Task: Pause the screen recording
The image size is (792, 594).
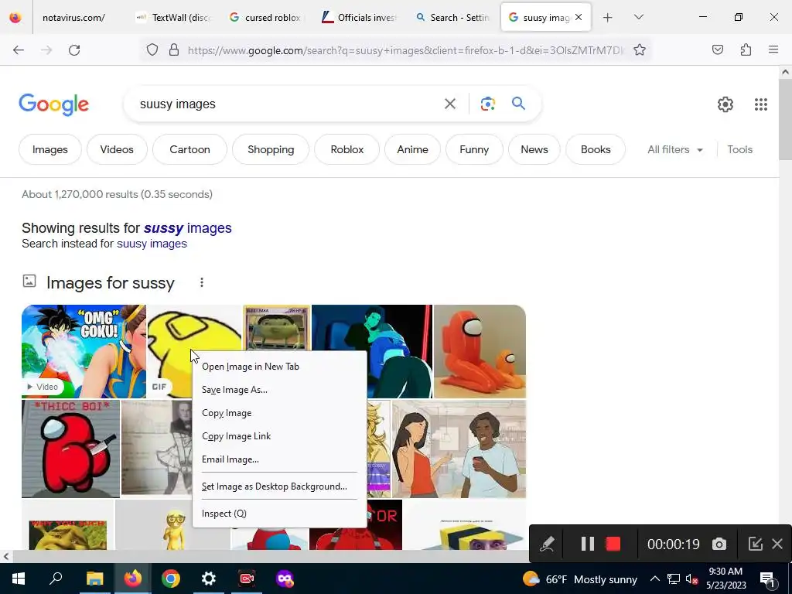Action: pos(588,544)
